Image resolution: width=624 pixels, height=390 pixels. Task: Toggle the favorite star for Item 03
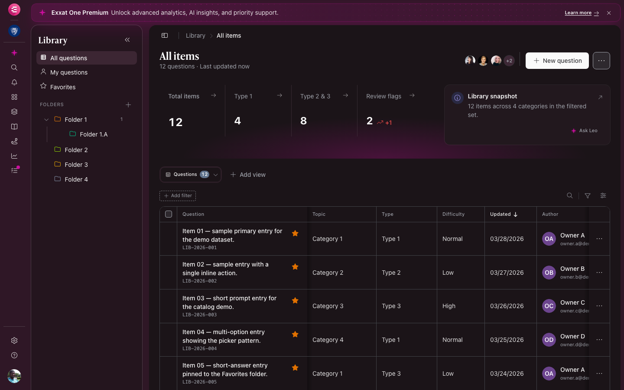[295, 301]
